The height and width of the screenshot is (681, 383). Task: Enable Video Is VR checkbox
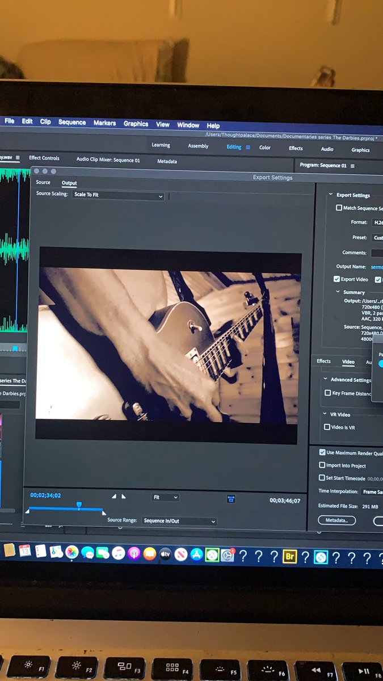[327, 427]
